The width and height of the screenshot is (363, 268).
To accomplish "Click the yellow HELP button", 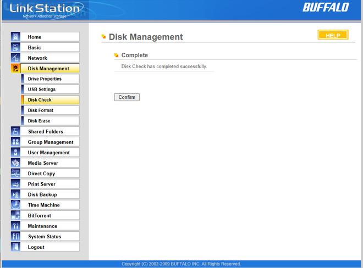I will pos(333,35).
